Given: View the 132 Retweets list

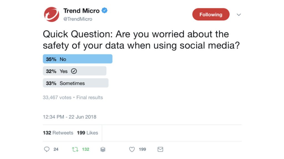Looking at the screenshot, I should [58, 133].
